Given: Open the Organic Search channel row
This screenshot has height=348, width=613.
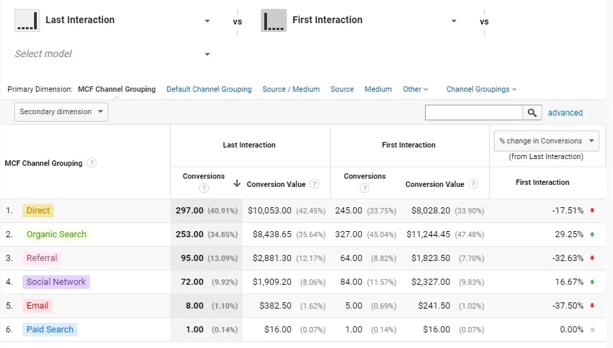Looking at the screenshot, I should (x=57, y=234).
